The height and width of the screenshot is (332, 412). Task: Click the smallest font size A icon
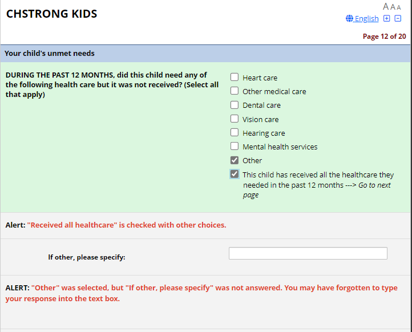click(x=399, y=7)
